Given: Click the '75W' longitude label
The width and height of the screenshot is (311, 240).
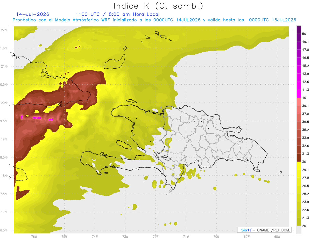Looking at the screenshot, I should (64, 237).
